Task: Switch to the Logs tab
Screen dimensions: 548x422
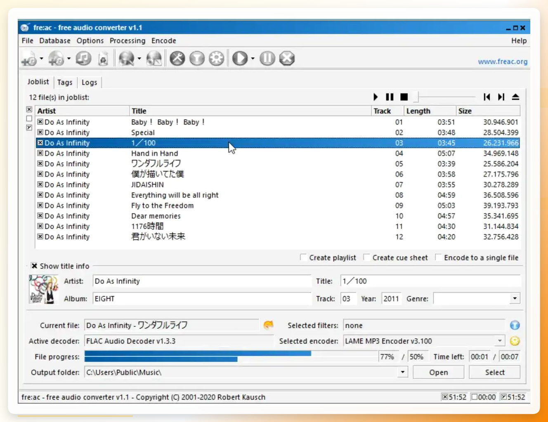Action: pos(89,83)
